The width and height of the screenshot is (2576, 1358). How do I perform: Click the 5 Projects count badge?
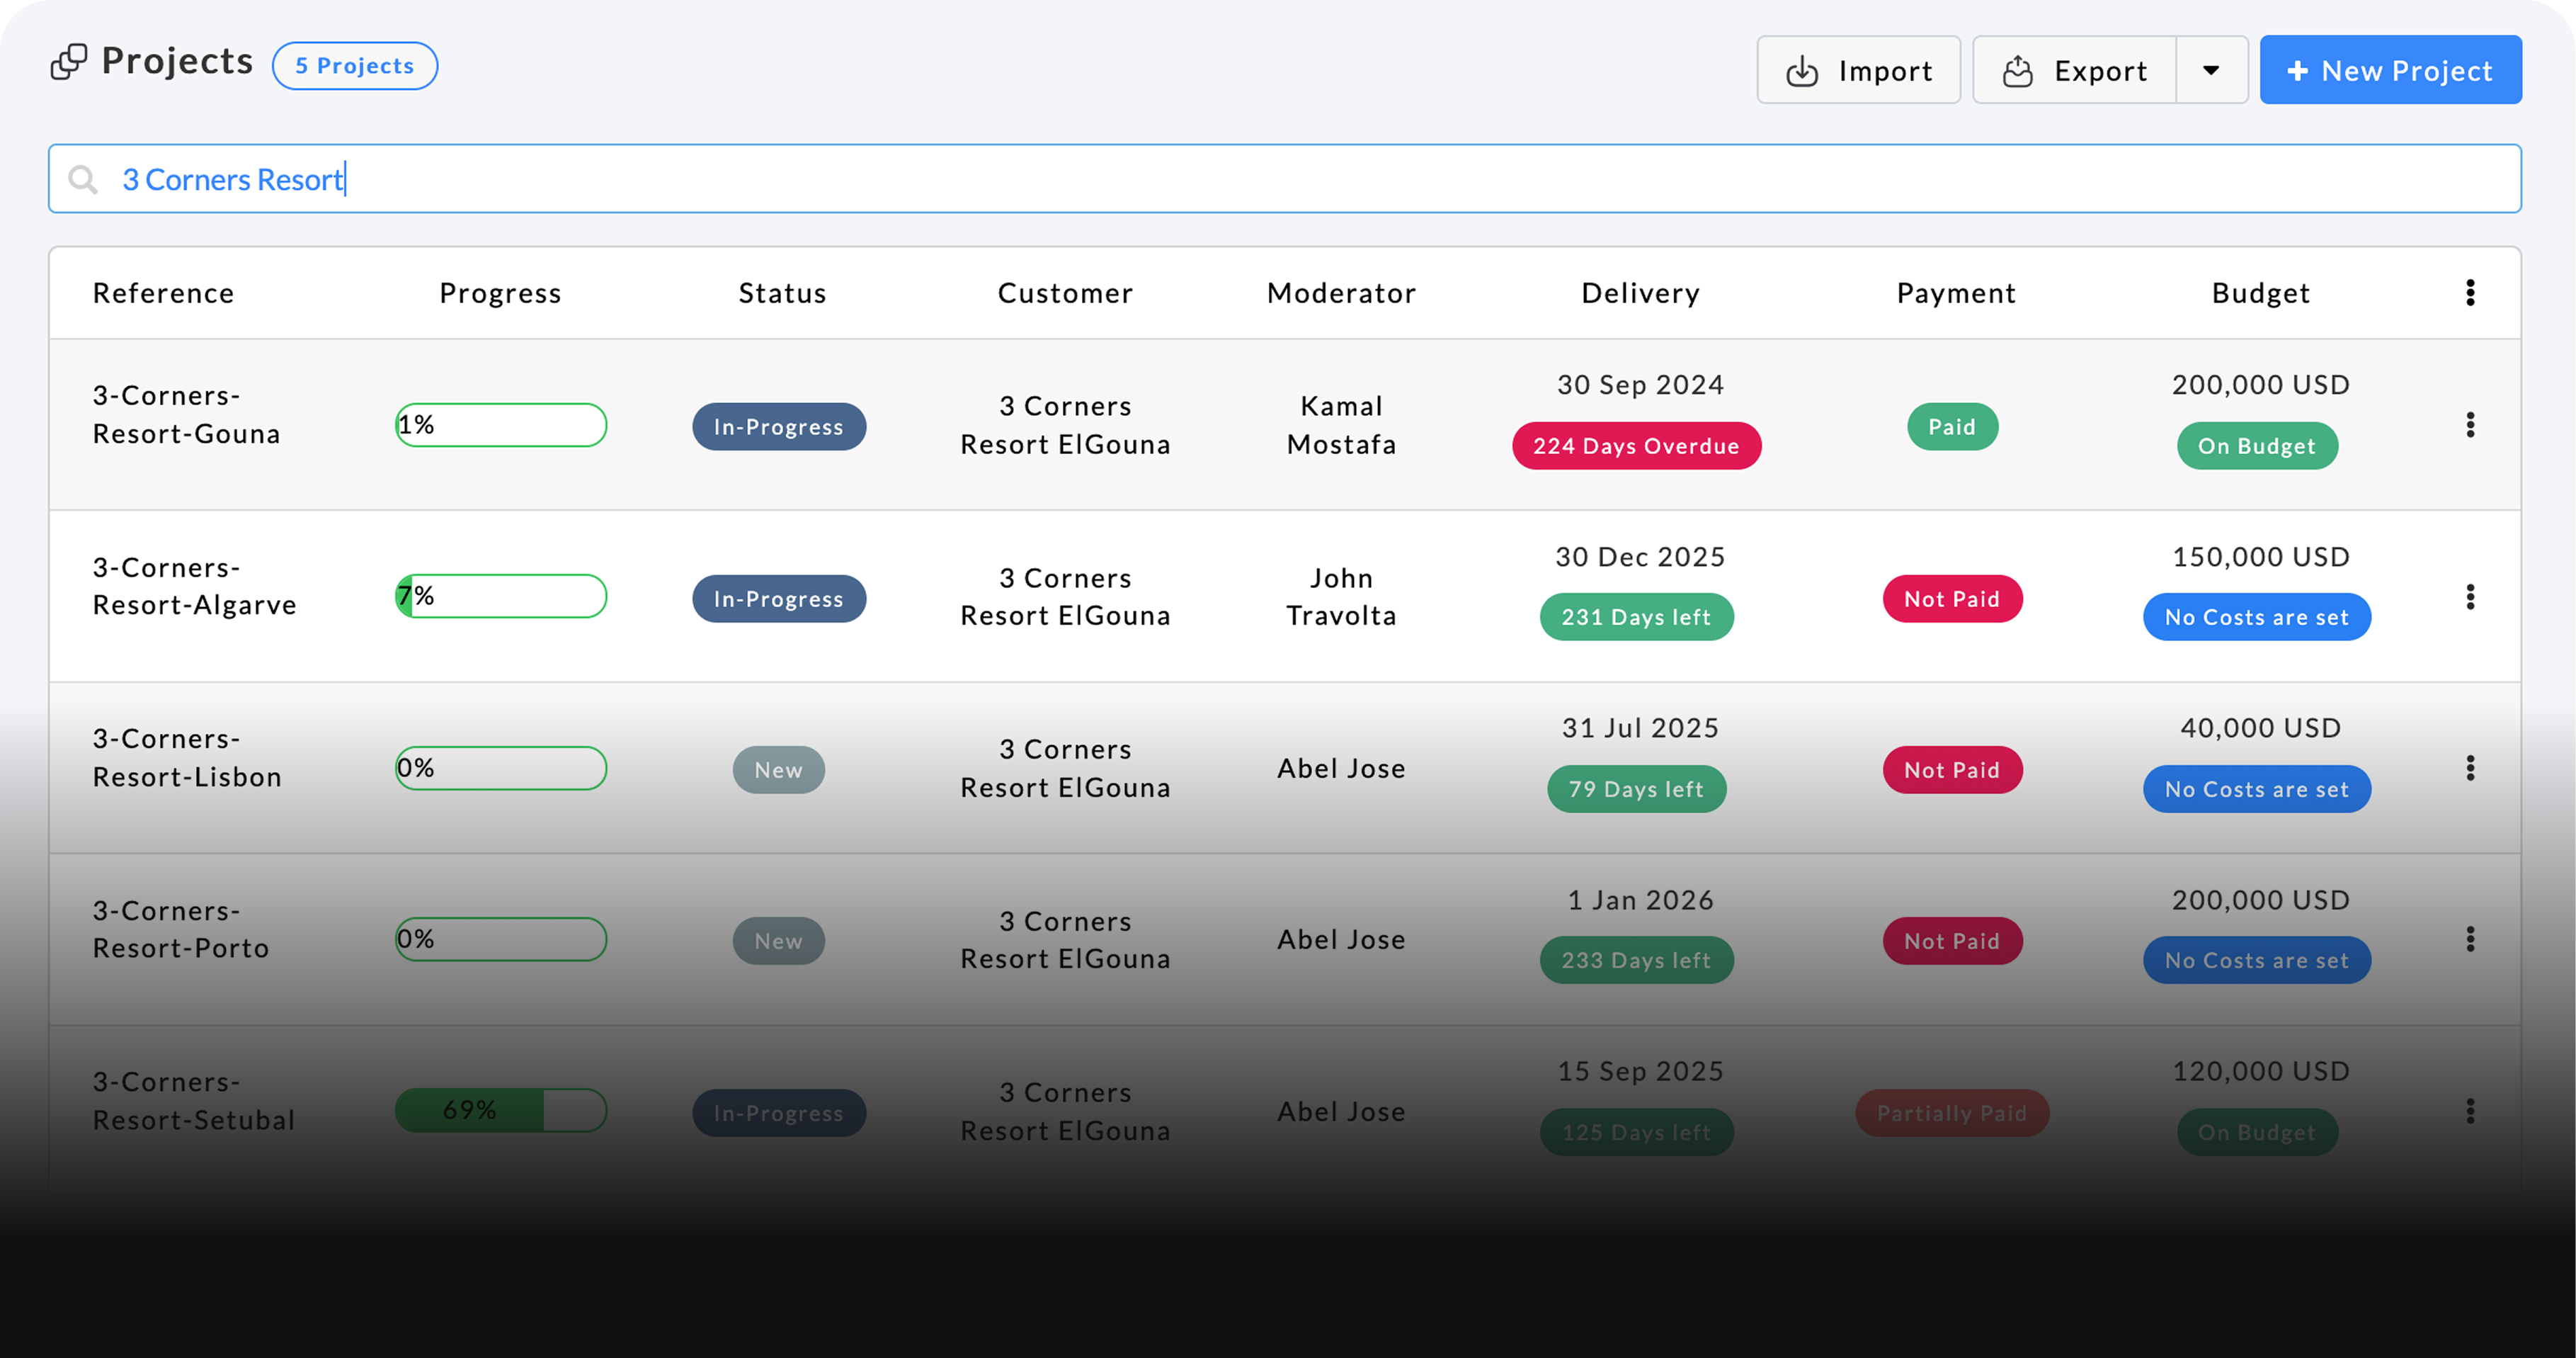click(355, 66)
